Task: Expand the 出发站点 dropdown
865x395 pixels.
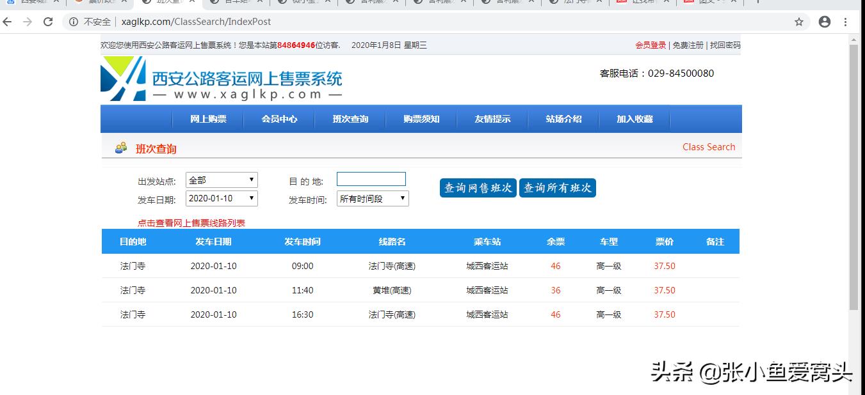Action: pos(222,180)
